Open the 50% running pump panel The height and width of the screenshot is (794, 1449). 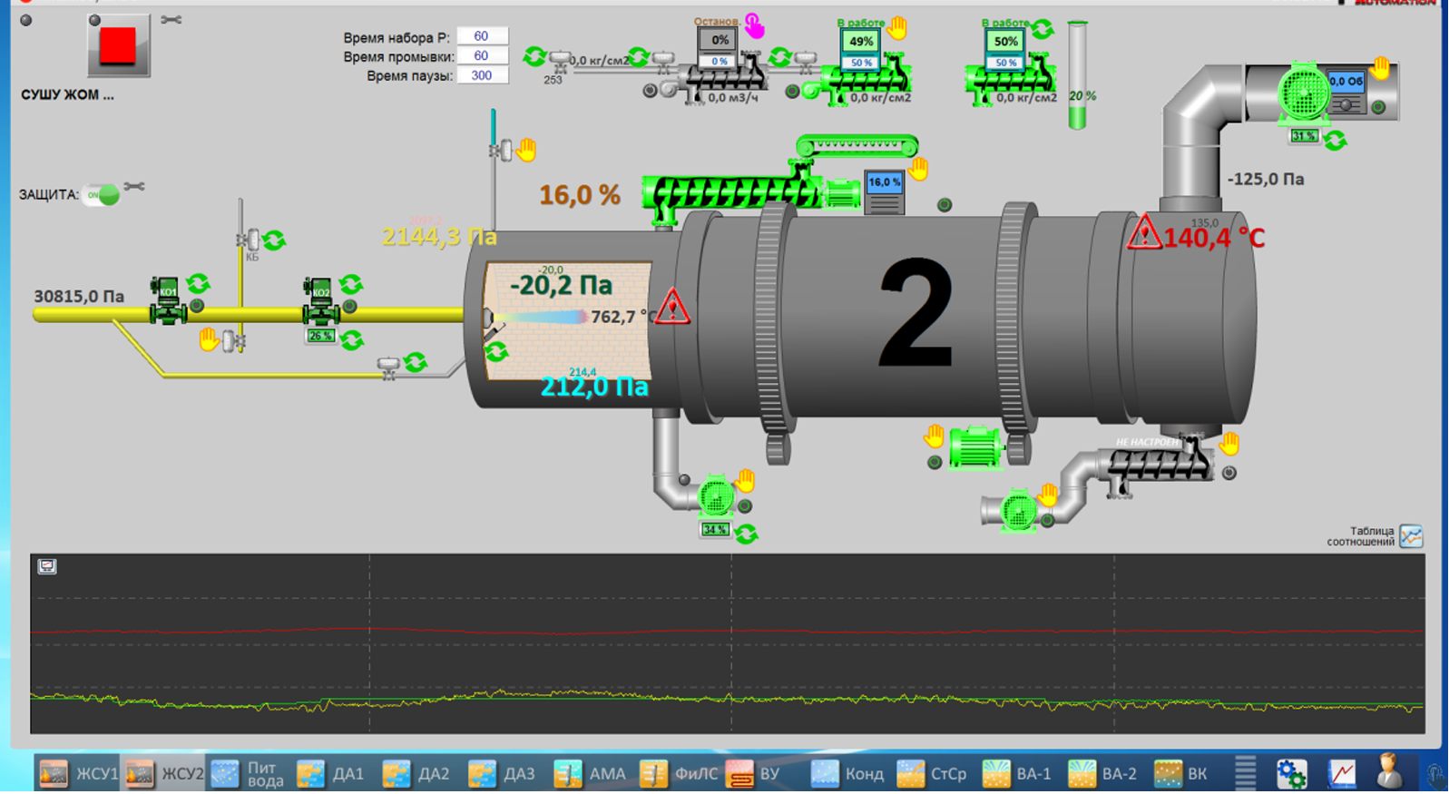[x=1005, y=50]
